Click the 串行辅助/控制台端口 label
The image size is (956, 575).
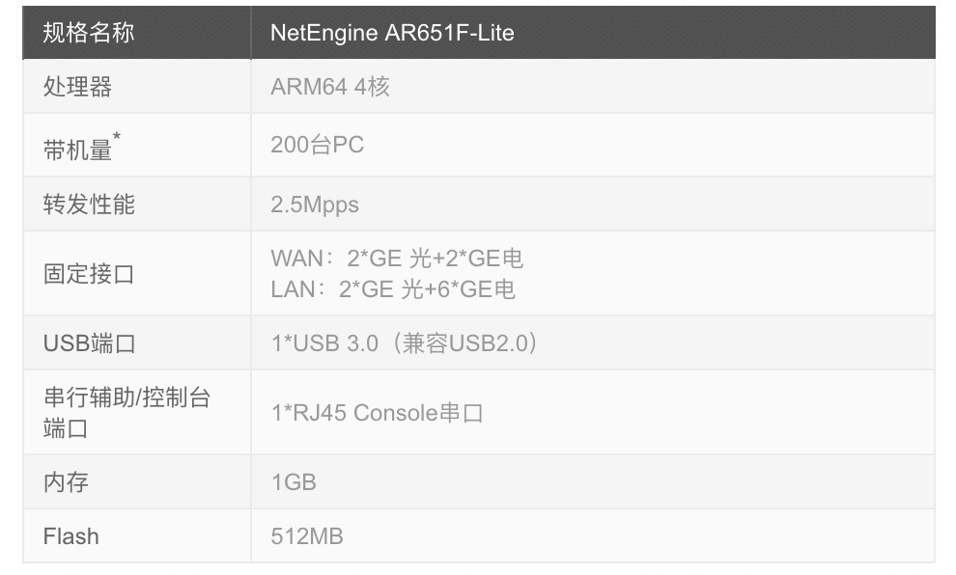click(x=127, y=412)
